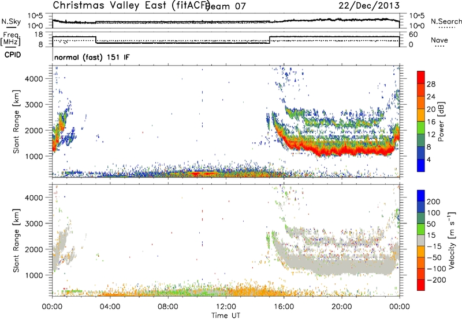Click the "-200" label on Velocity color bar
Screen dimensions: 462x319
(436, 280)
